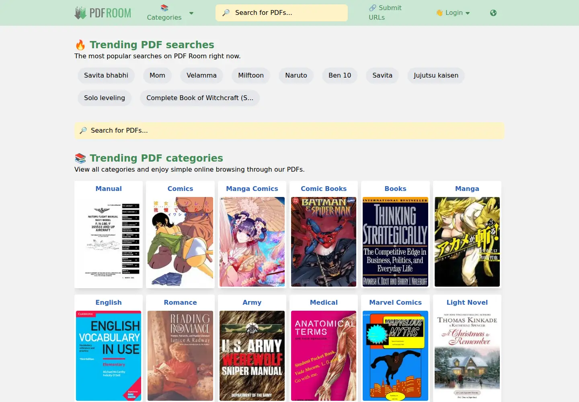
Task: Open the English Vocabulary in Use cover
Action: [x=109, y=356]
